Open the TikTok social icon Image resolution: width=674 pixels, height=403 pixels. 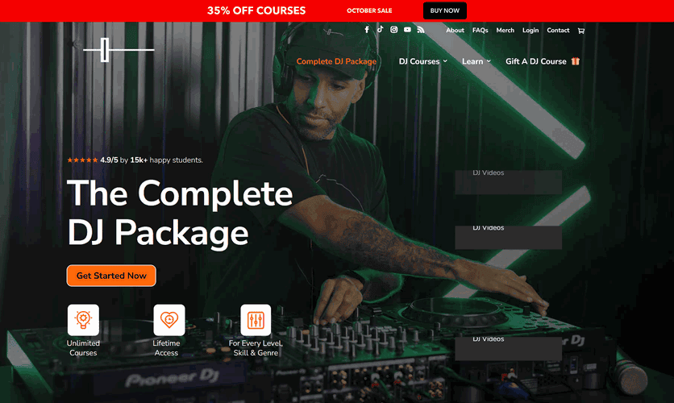[x=380, y=29]
